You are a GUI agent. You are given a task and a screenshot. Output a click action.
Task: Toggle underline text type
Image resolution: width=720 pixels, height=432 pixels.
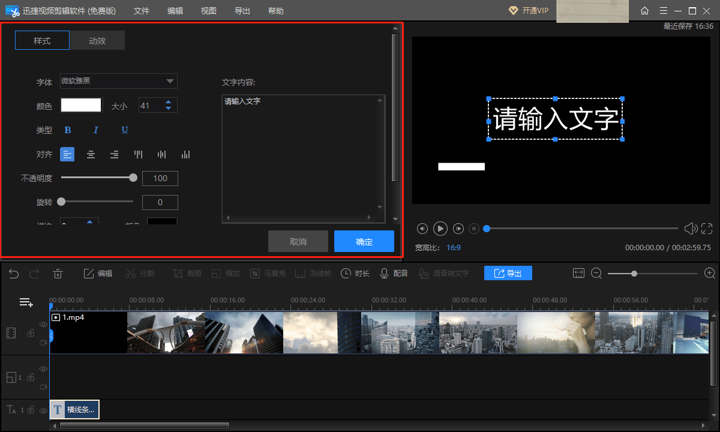point(125,130)
